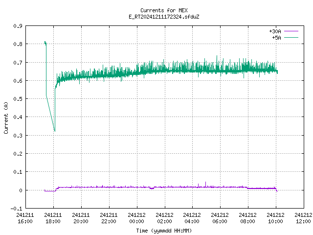Click the -0.1 y-axis tick label
The width and height of the screenshot is (313, 235).
click(x=16, y=209)
